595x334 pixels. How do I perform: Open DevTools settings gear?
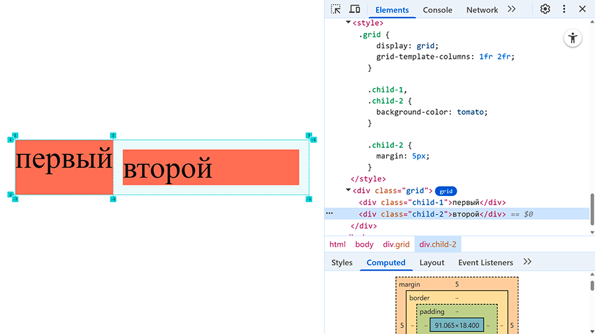[x=545, y=9]
